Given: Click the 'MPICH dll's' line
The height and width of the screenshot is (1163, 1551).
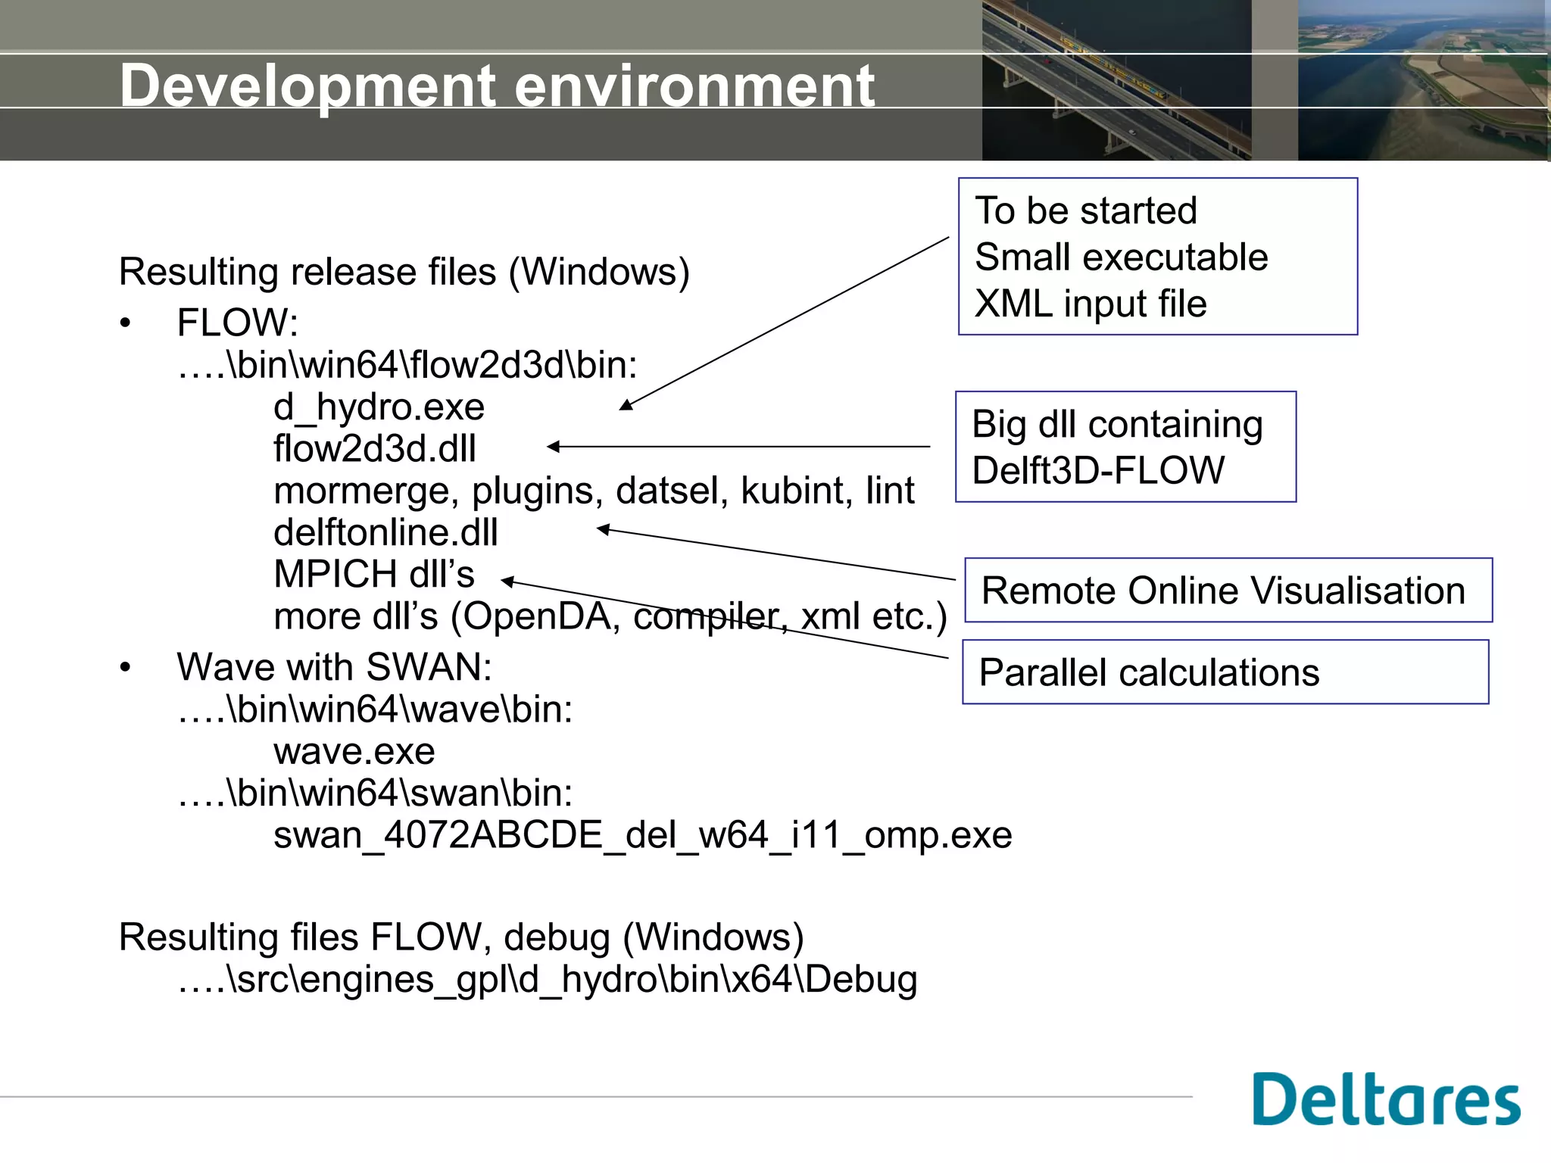Looking at the screenshot, I should [x=374, y=574].
